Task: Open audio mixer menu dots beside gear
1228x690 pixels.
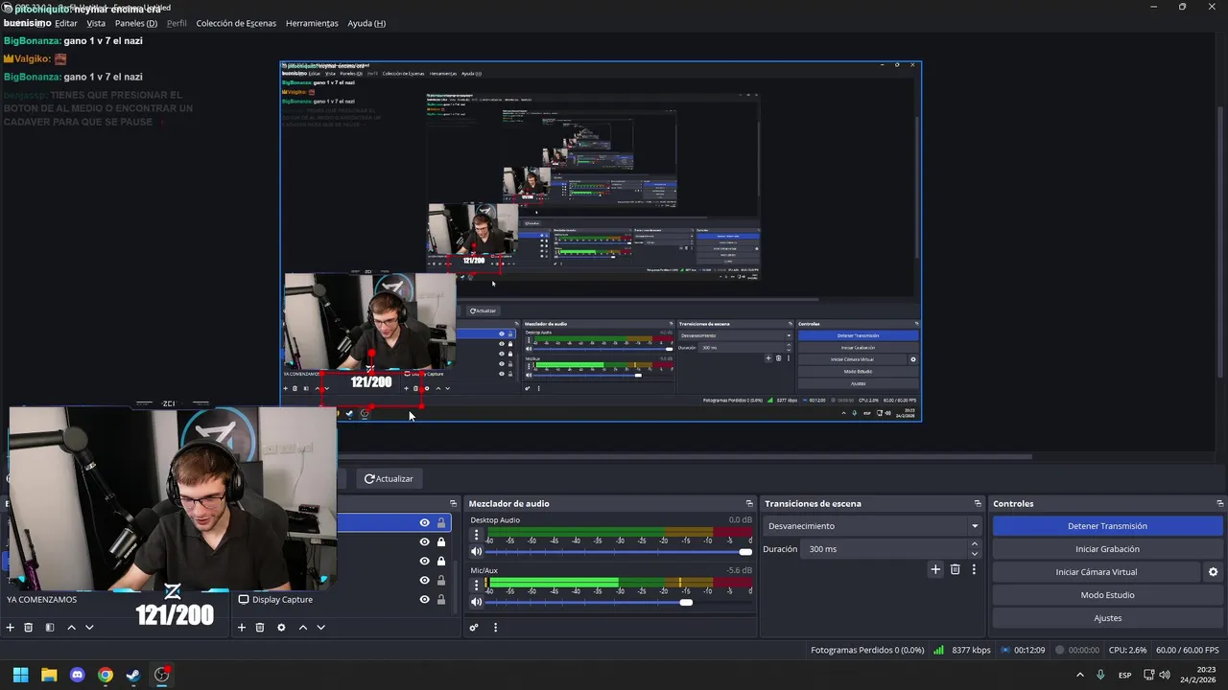Action: [495, 628]
